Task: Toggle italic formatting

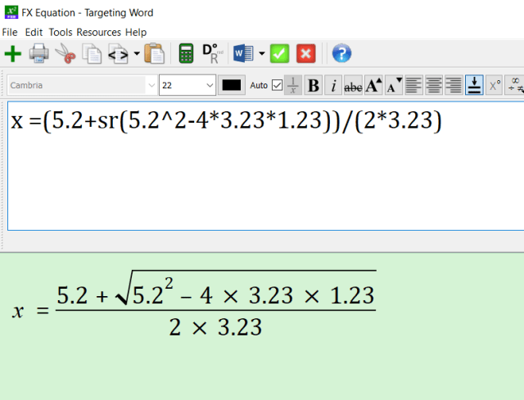Action: coord(333,85)
